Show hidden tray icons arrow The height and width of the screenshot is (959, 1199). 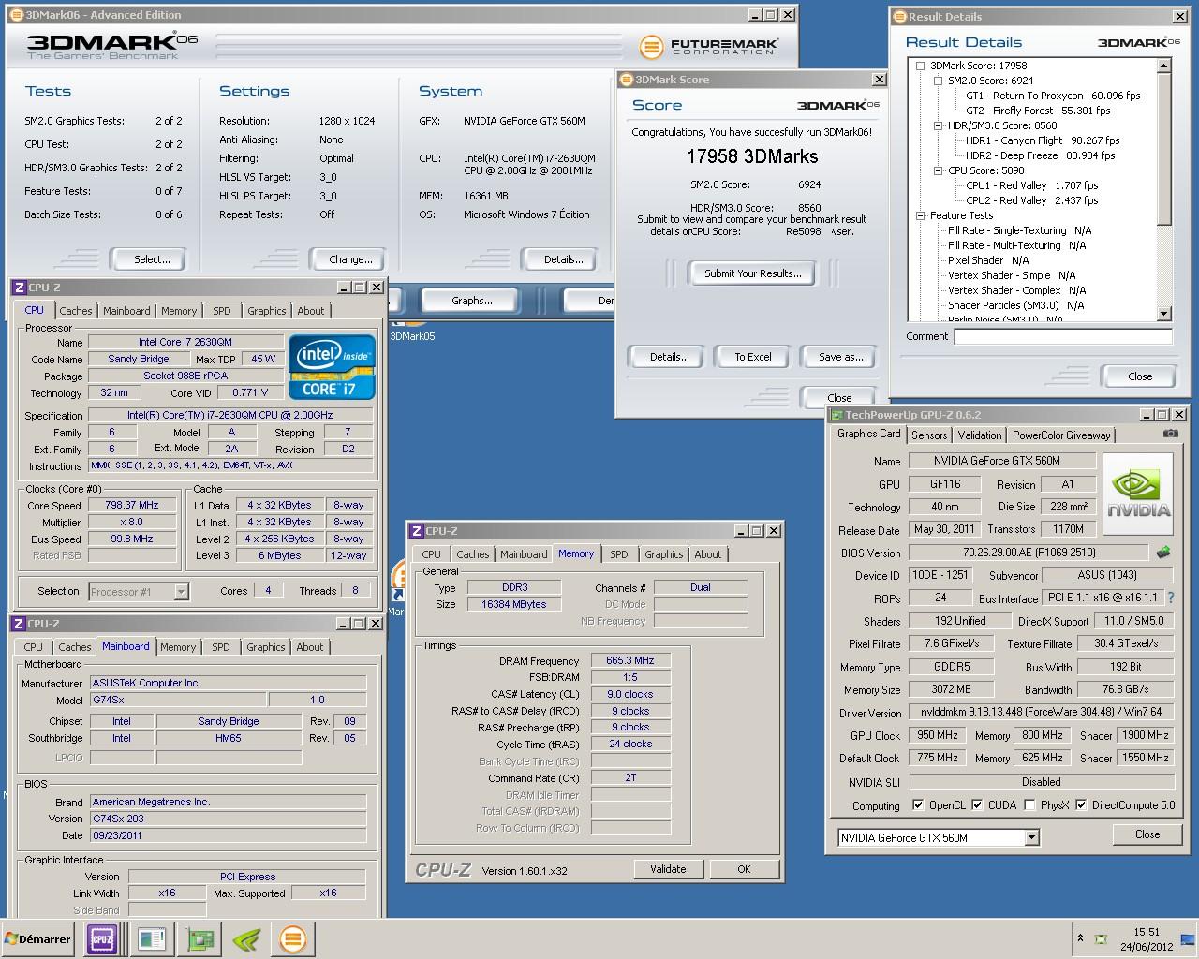coord(1080,937)
